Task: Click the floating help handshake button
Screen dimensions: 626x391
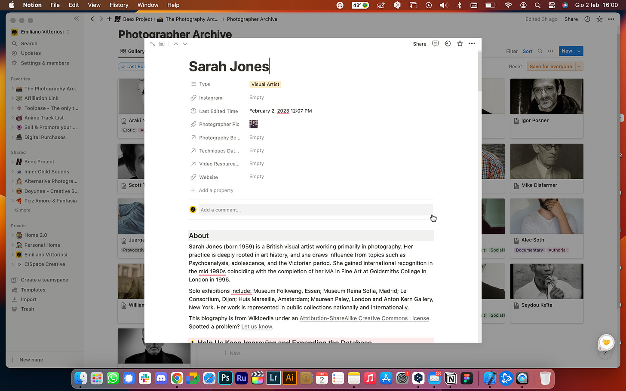Action: pyautogui.click(x=606, y=342)
